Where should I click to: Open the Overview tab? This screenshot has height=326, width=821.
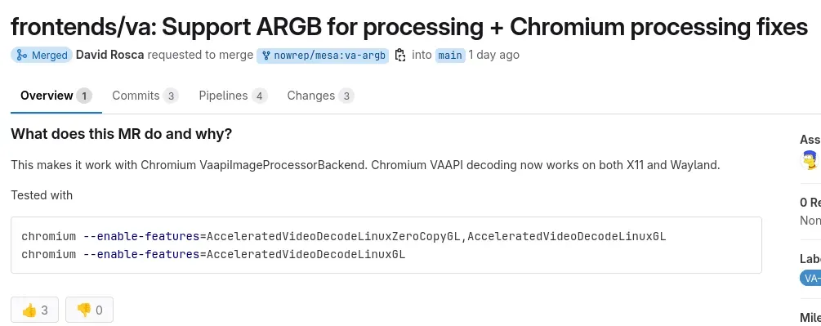pos(56,96)
